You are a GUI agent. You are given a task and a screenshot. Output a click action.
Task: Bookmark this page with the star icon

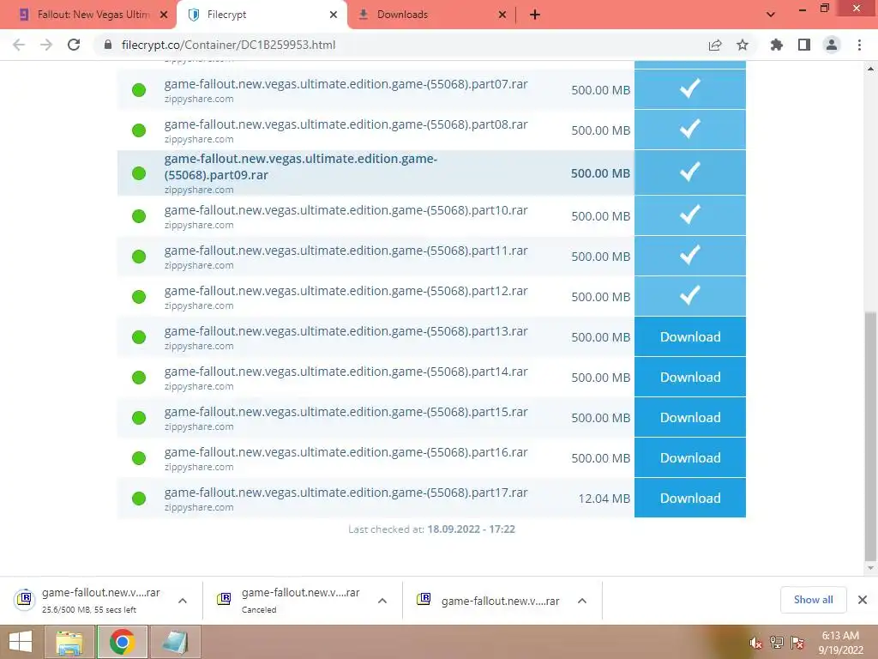click(x=743, y=45)
